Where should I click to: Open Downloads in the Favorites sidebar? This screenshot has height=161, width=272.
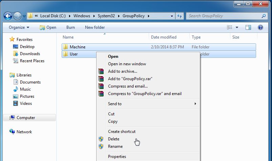click(x=30, y=54)
